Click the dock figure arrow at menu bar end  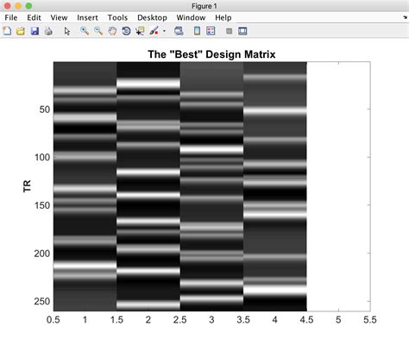click(x=406, y=17)
